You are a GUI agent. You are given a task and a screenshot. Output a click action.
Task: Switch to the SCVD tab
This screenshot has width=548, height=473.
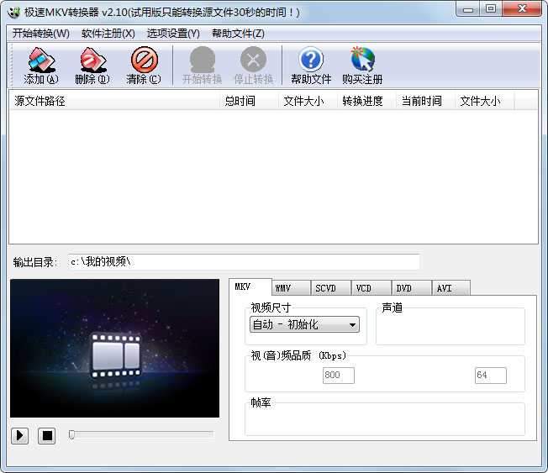point(330,288)
